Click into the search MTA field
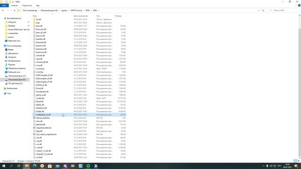Screen dimensions: 301x169 [x=283, y=10]
